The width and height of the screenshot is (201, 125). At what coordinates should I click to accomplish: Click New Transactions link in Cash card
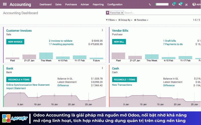pyautogui.click(x=122, y=85)
